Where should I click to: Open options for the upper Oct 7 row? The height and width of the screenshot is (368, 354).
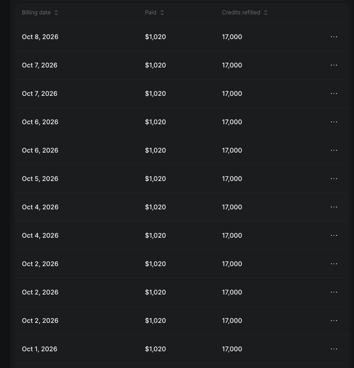[334, 65]
